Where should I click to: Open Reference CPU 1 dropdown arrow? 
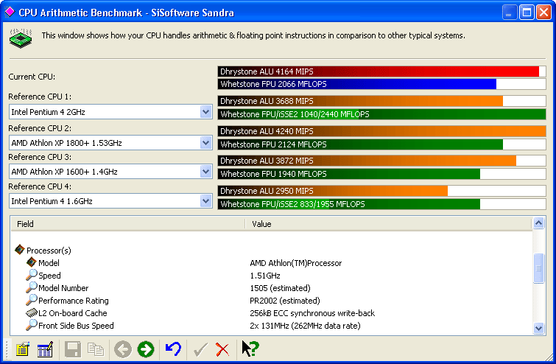(x=205, y=112)
